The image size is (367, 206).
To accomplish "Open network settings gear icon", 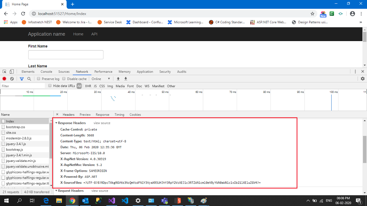I will point(362,79).
